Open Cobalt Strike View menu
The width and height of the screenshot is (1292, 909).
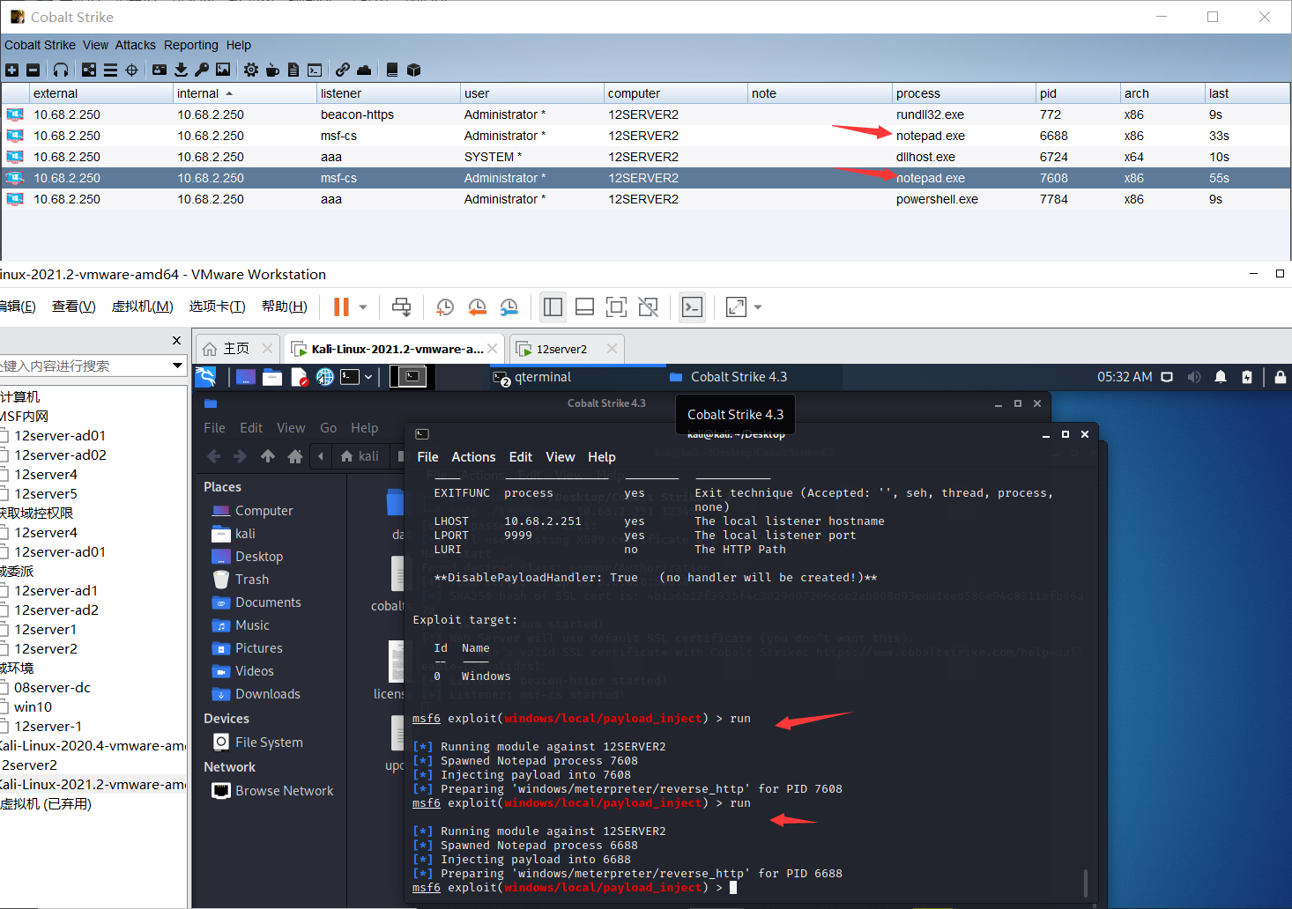(95, 45)
